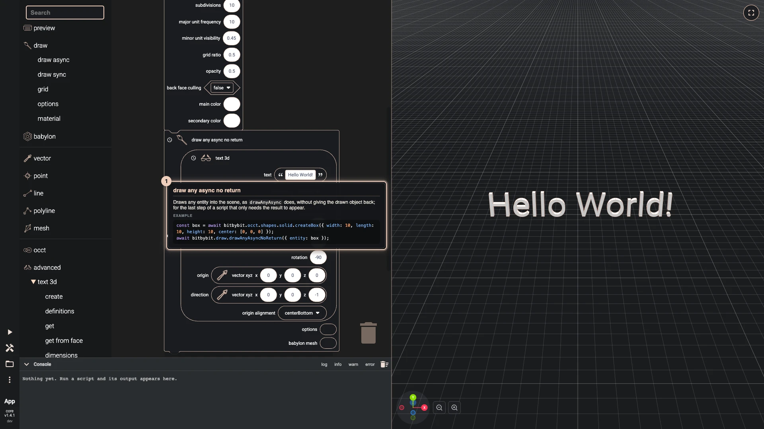Open the folder icon in the left sidebar

[10, 364]
